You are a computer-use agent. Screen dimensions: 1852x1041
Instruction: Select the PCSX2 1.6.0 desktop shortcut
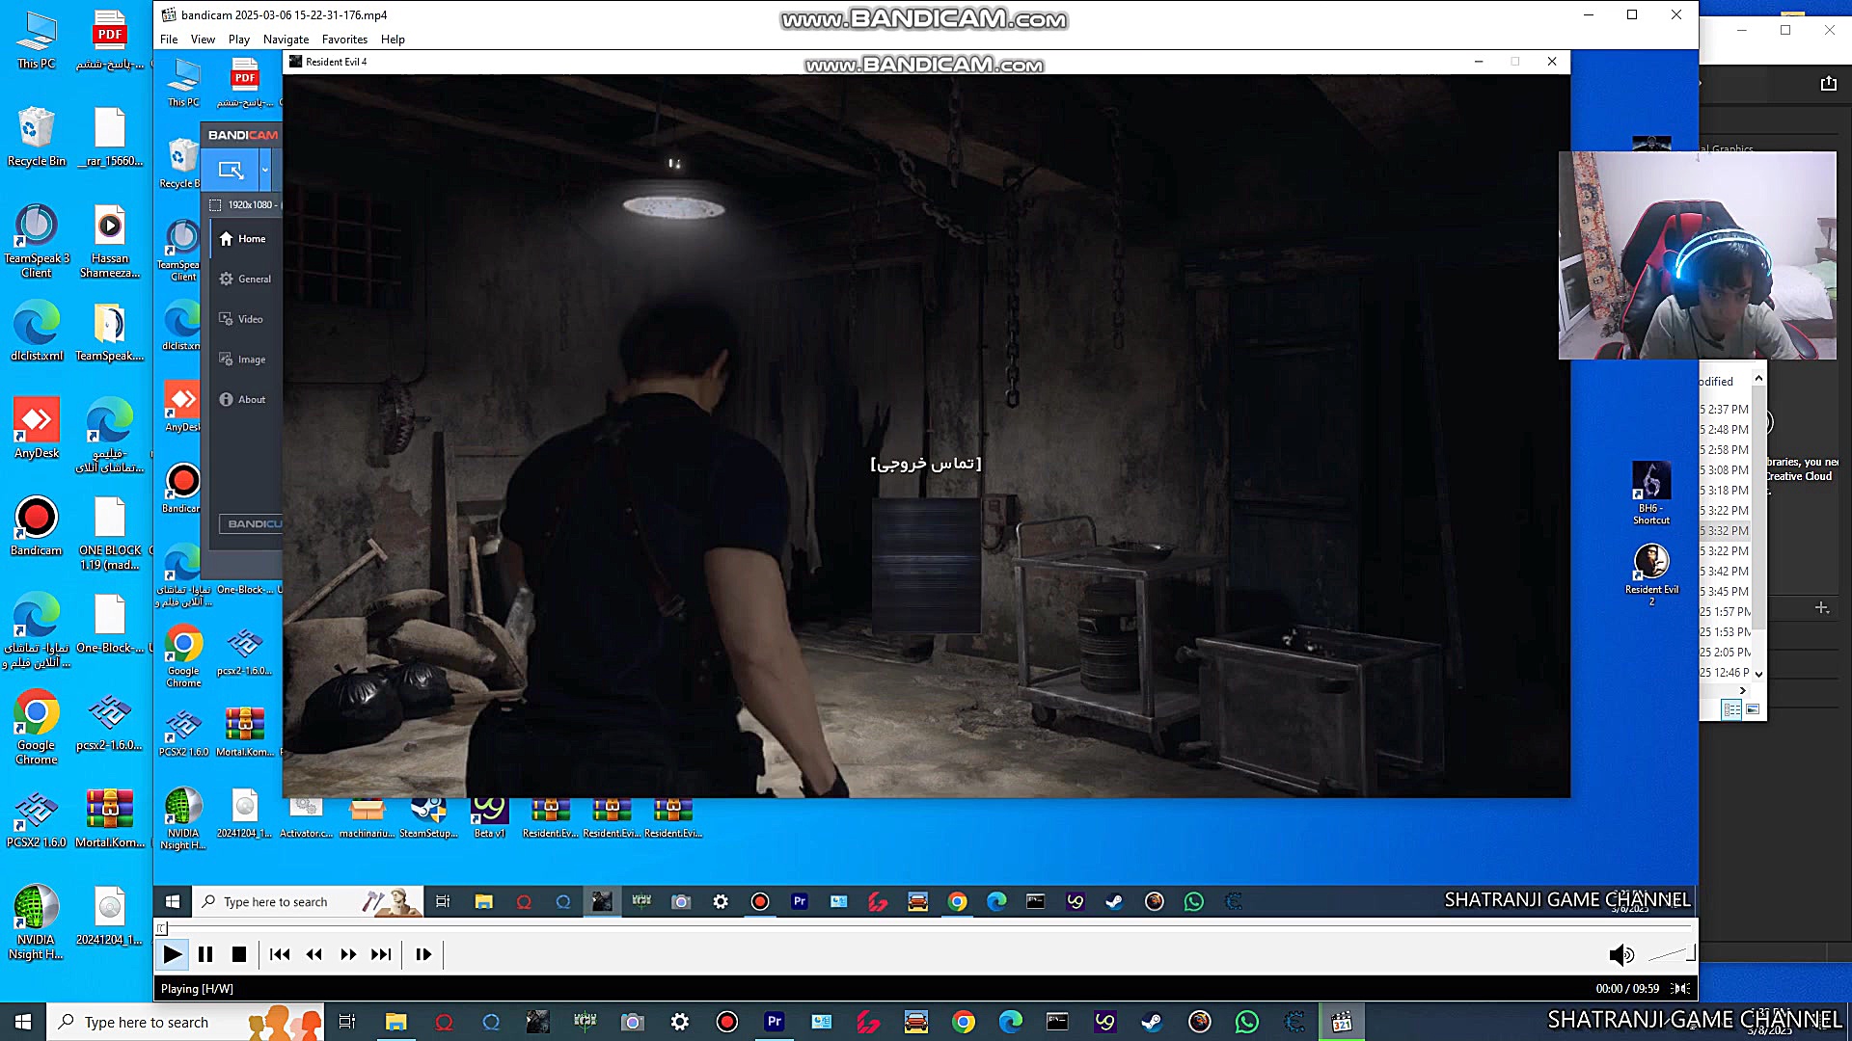click(37, 819)
